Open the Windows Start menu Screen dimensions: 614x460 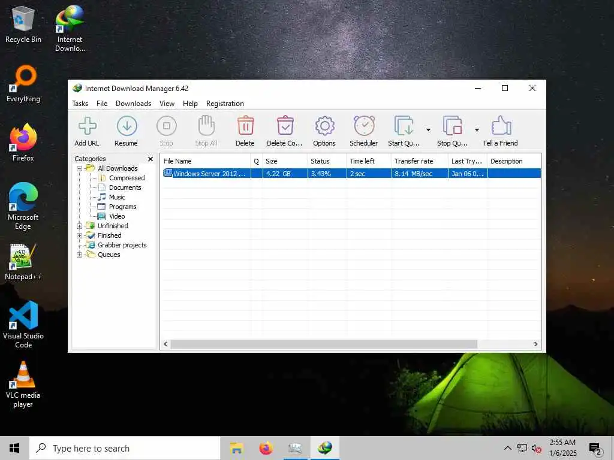click(14, 448)
